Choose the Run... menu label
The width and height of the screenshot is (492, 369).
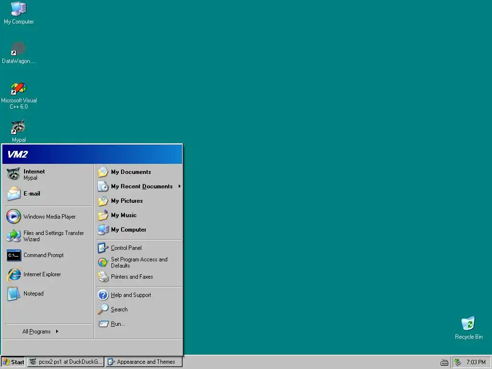coord(118,324)
